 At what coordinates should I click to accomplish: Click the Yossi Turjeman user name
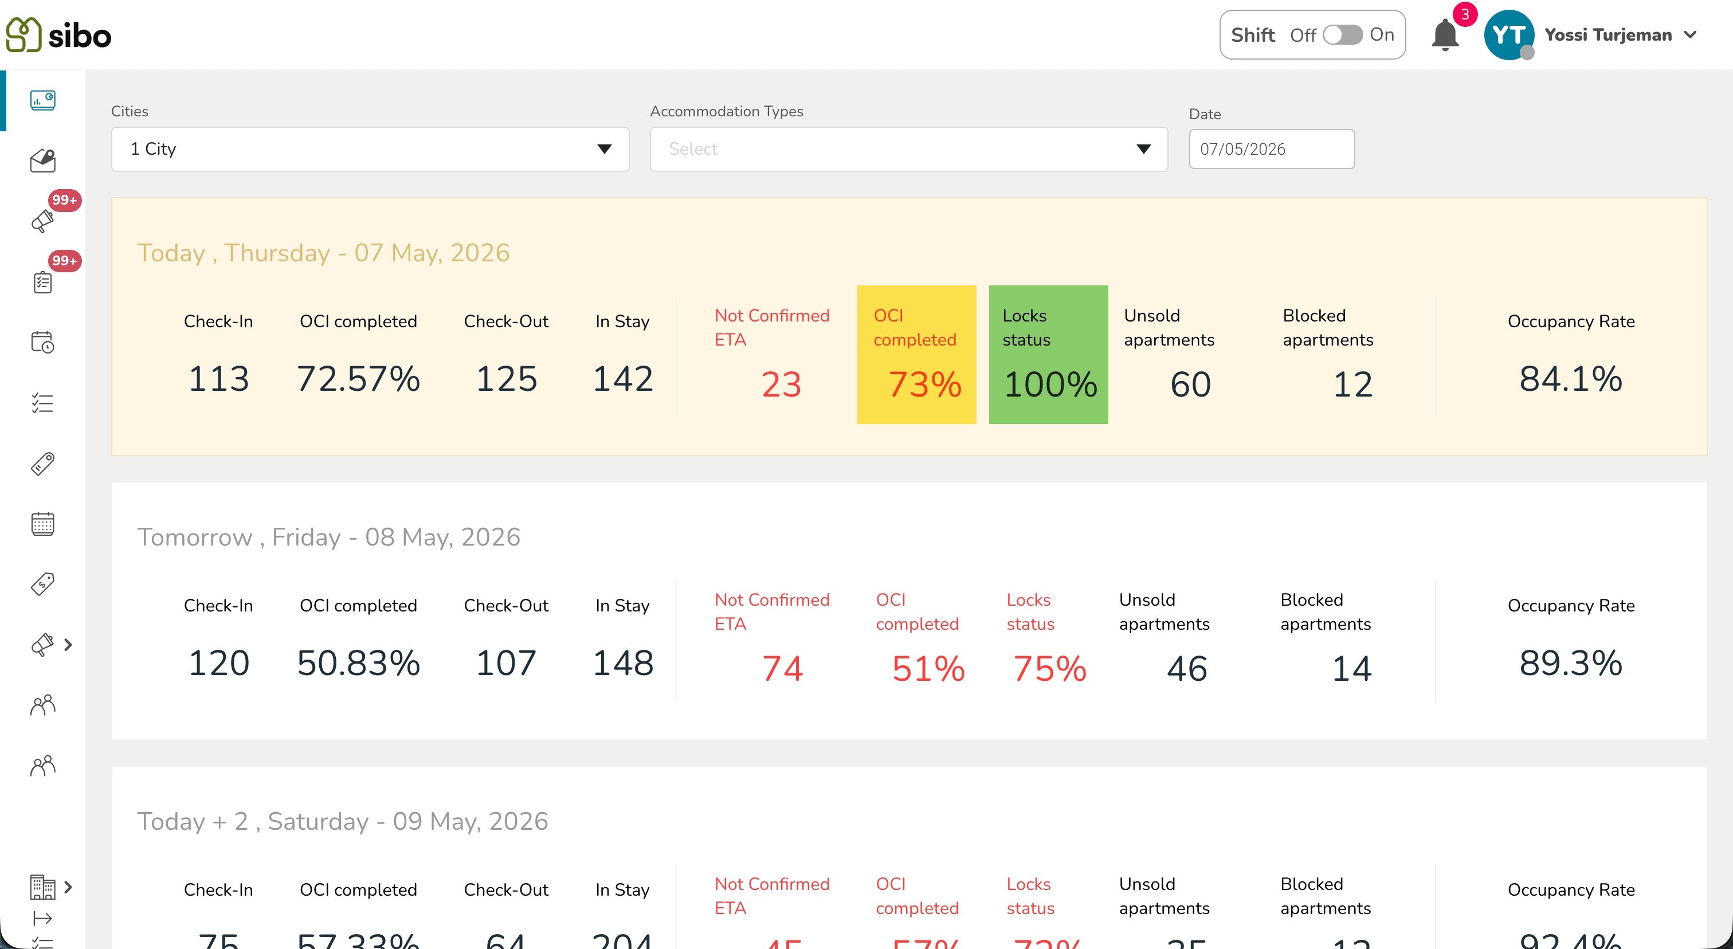pos(1608,34)
